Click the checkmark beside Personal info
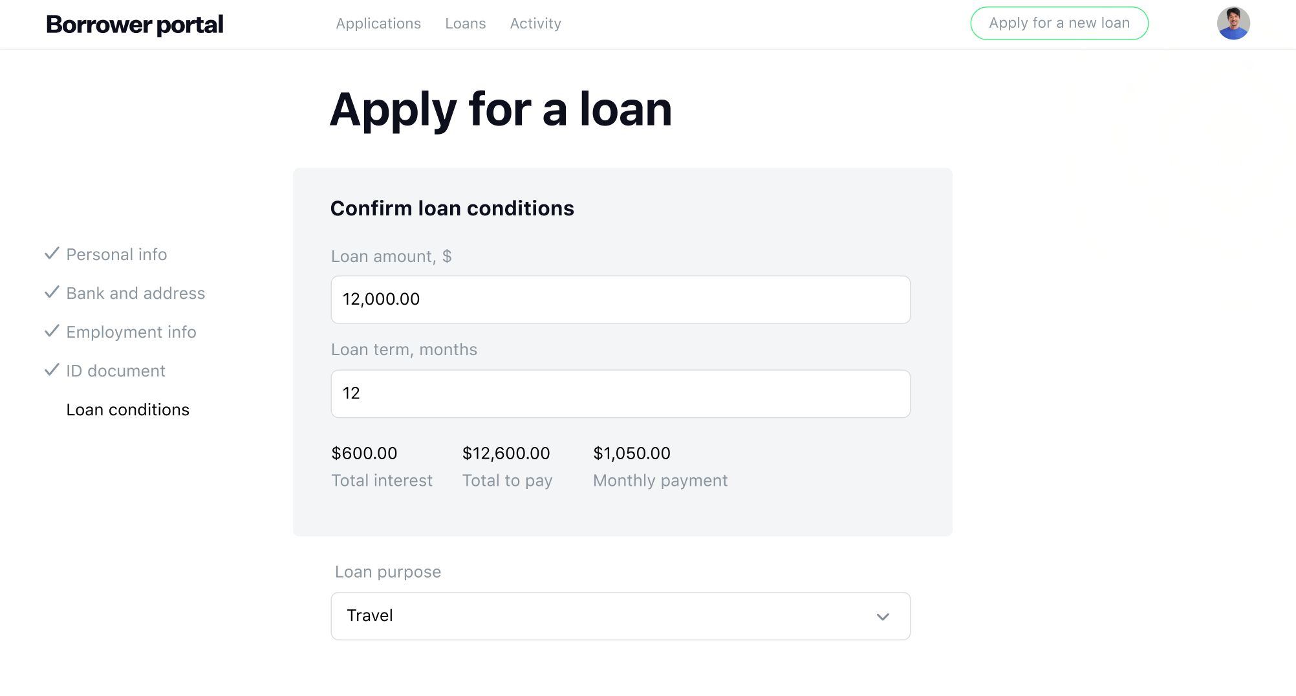 [52, 254]
